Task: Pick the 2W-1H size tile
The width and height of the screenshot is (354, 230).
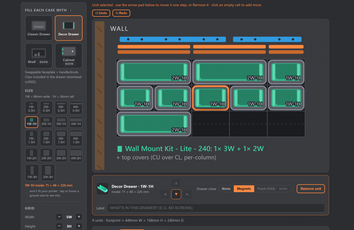Action: tap(46, 122)
